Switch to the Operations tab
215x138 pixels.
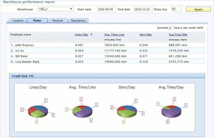pos(78,20)
